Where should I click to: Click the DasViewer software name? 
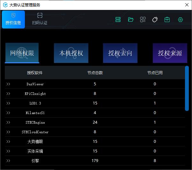35,84
